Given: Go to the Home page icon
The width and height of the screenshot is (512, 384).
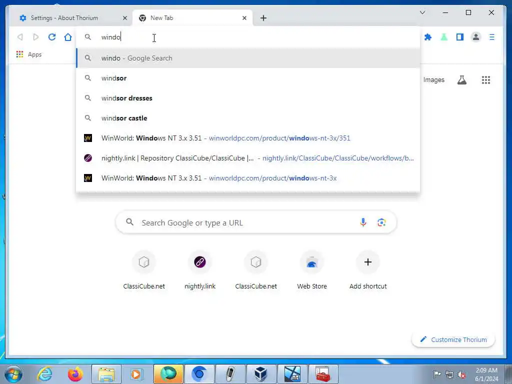Looking at the screenshot, I should pos(68,37).
